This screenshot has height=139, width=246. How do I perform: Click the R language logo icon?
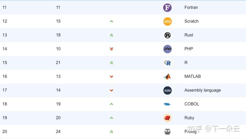[x=167, y=63]
